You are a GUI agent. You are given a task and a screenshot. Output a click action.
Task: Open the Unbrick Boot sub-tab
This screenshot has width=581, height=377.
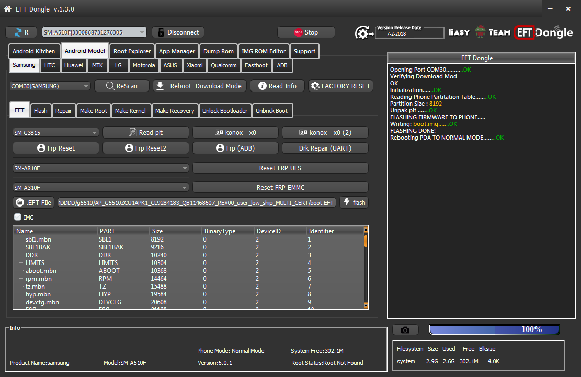(271, 111)
